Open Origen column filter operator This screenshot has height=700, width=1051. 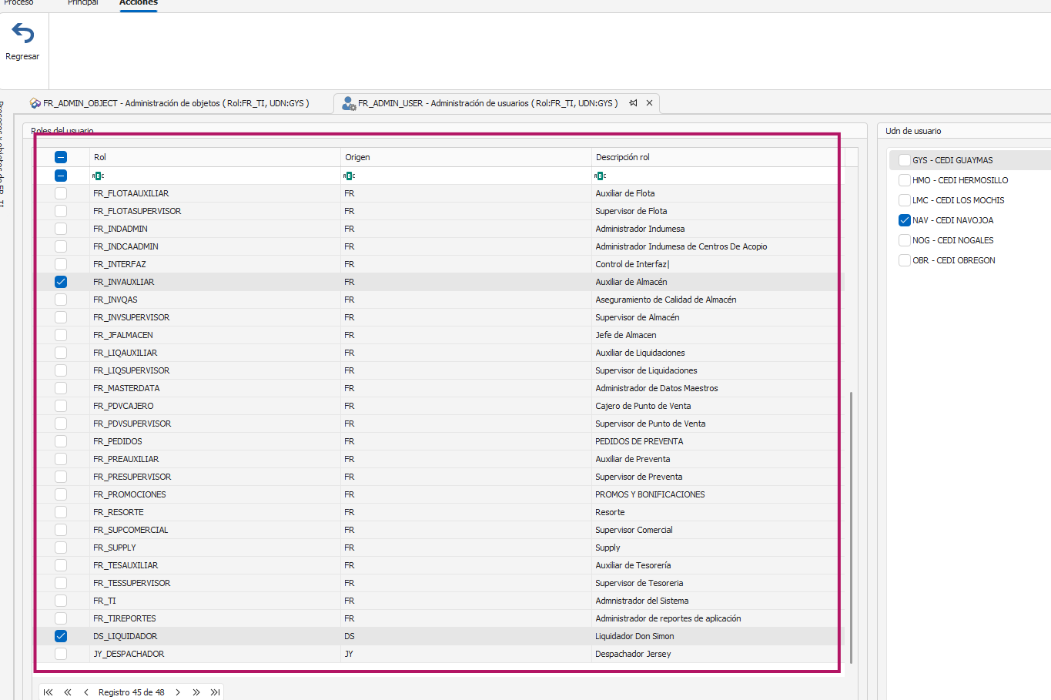[x=349, y=176]
